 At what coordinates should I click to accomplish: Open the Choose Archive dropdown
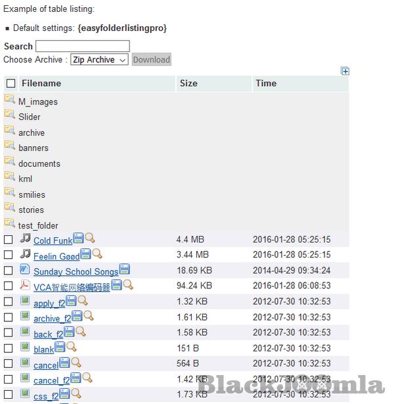click(x=99, y=60)
